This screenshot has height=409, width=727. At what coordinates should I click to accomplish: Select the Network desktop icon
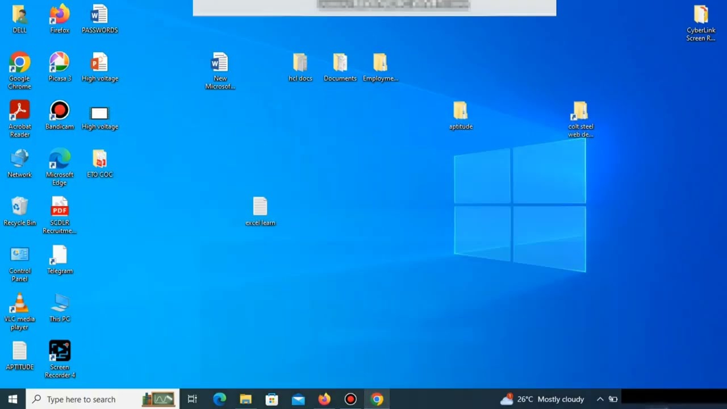tap(19, 164)
